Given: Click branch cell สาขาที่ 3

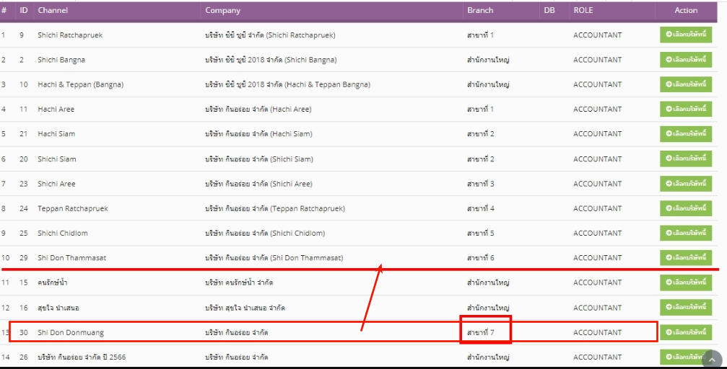Looking at the screenshot, I should [x=480, y=183].
